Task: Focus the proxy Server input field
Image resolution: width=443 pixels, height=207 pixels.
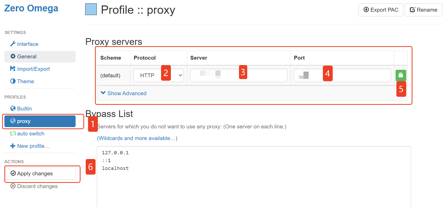Action: [x=239, y=75]
